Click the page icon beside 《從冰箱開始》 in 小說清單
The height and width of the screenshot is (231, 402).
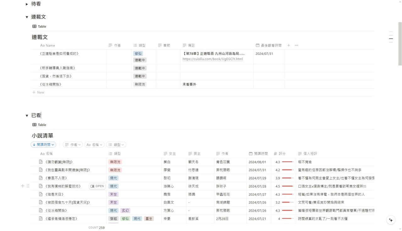tap(41, 211)
